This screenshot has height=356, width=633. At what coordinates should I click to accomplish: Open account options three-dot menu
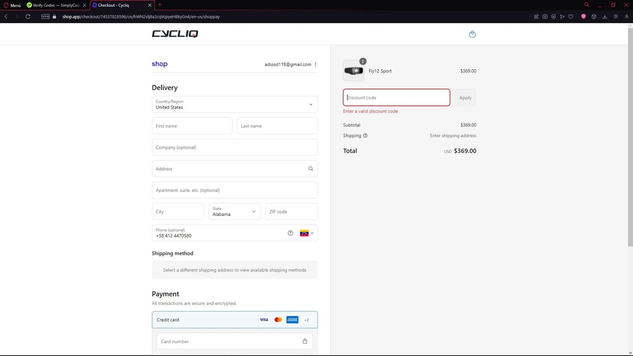pyautogui.click(x=315, y=65)
